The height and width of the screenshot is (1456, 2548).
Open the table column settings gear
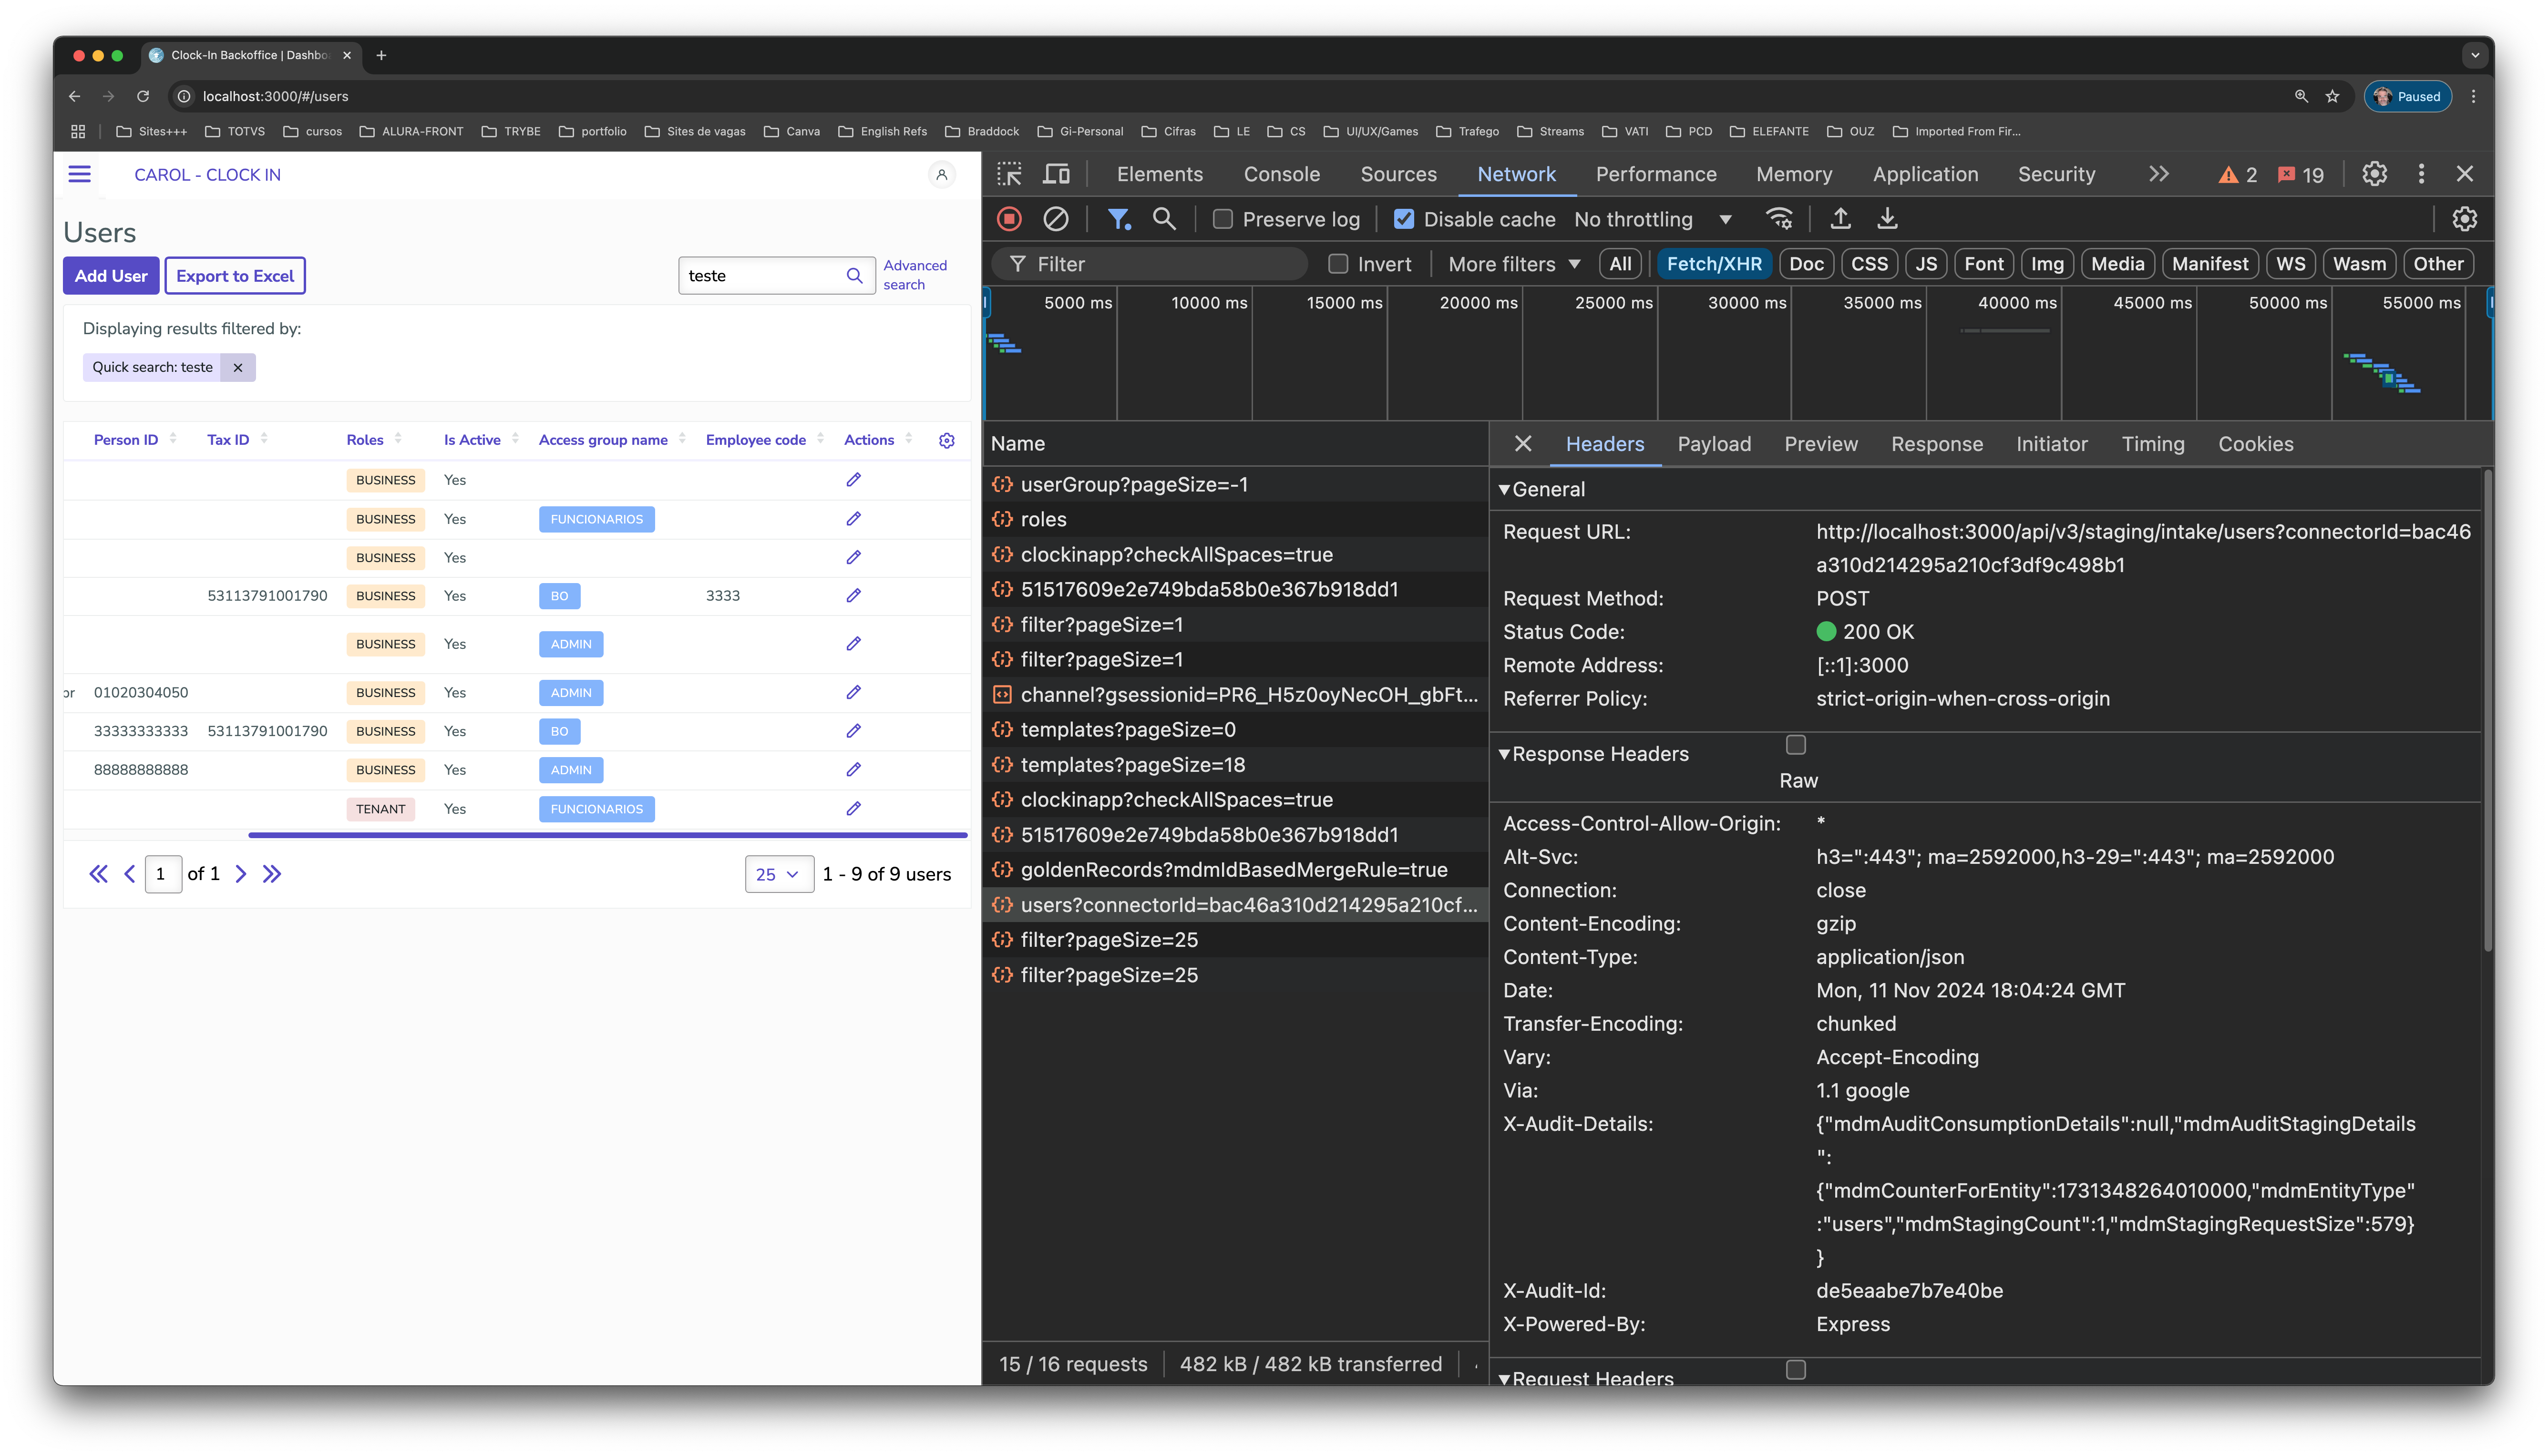(x=946, y=440)
